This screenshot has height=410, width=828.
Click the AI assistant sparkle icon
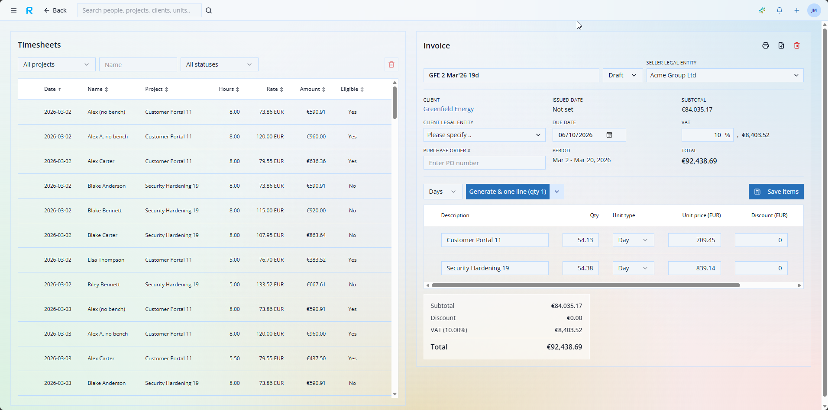pos(762,10)
